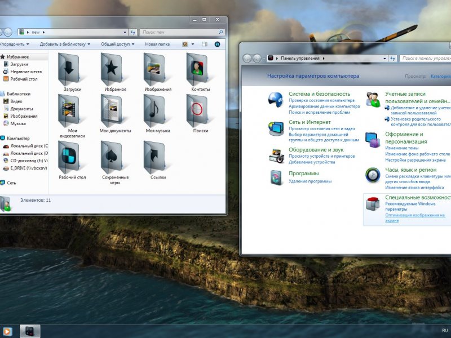Open the Сохраненные игры folder icon
The image size is (451, 338).
(111, 157)
